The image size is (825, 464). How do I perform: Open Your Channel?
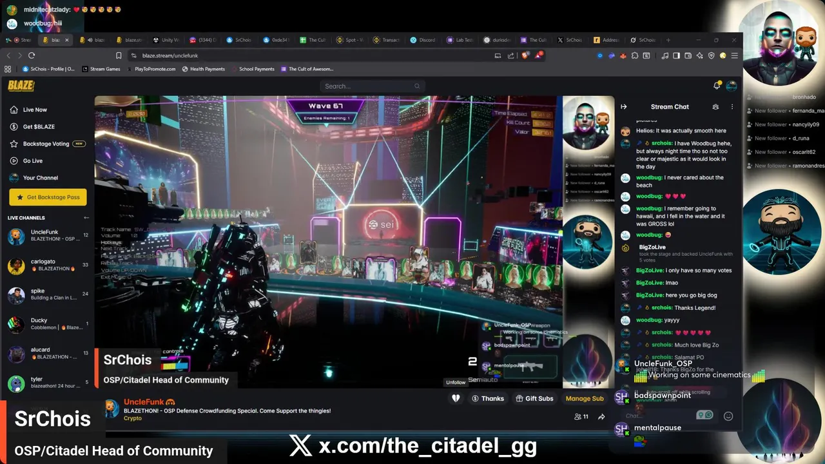click(34, 177)
